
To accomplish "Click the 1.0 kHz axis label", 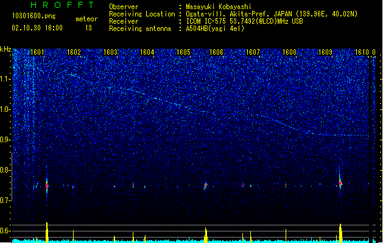I will click(5, 109).
